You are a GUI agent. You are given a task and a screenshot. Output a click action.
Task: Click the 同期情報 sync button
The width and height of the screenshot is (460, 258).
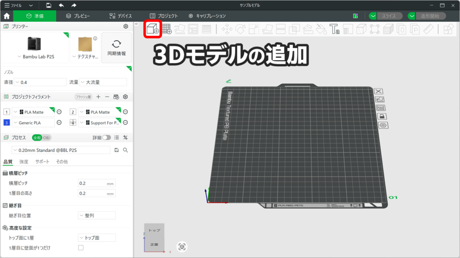click(116, 48)
